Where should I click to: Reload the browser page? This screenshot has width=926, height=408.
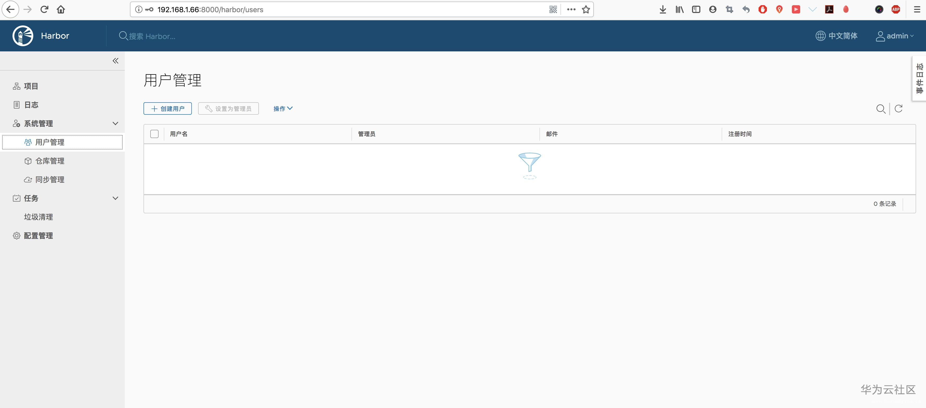point(44,9)
